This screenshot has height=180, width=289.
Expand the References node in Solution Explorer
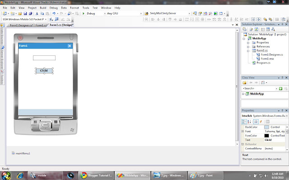tap(248, 47)
